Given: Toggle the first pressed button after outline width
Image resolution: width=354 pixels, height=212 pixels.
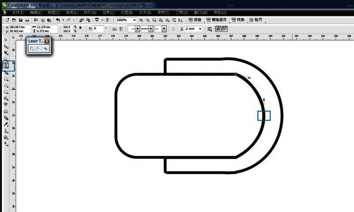Looking at the screenshot, I should point(217,29).
